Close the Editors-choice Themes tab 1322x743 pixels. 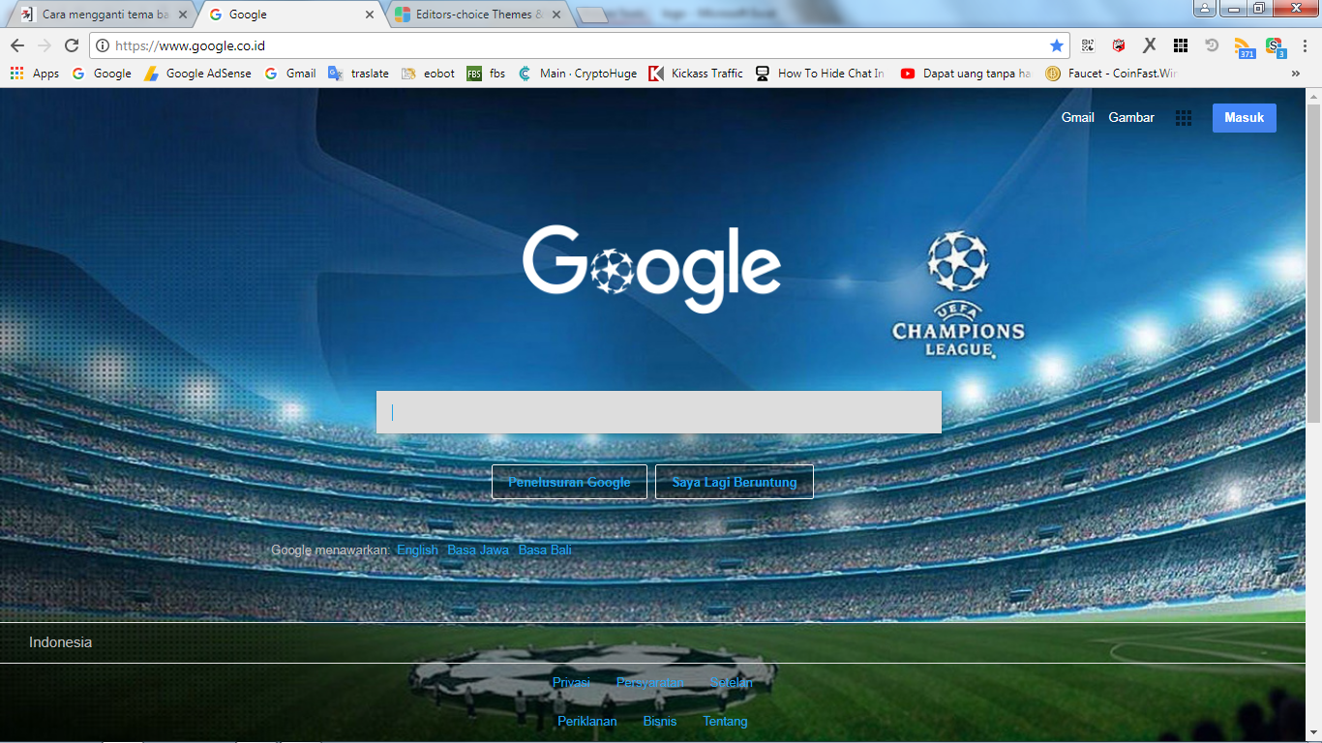coord(556,15)
